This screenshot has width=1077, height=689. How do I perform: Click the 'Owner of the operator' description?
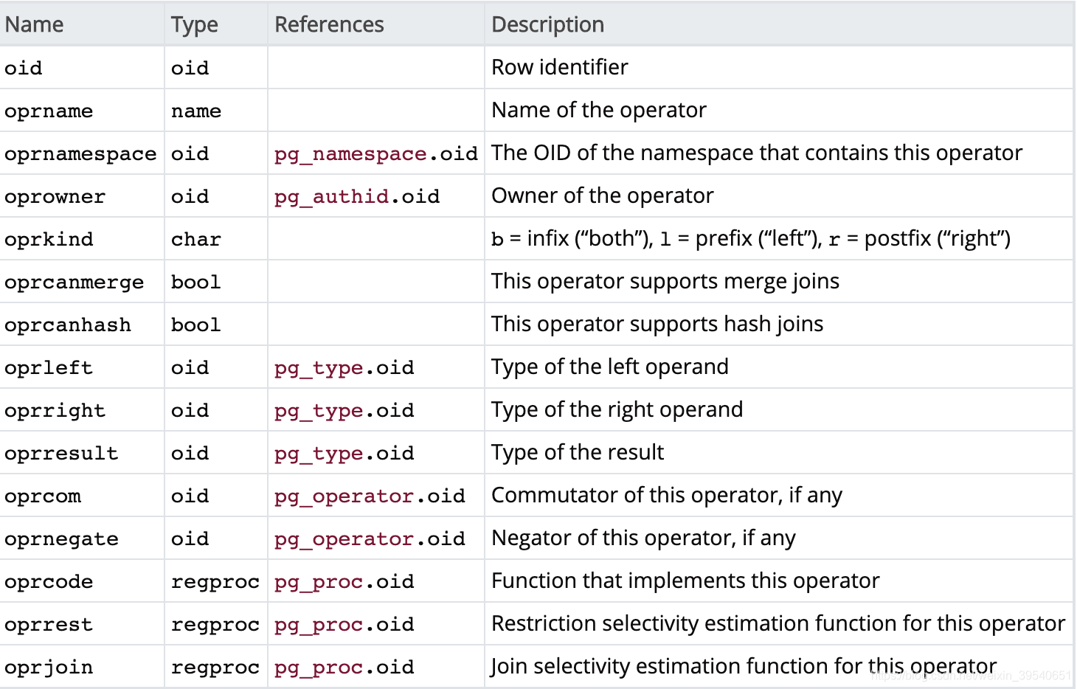point(603,195)
